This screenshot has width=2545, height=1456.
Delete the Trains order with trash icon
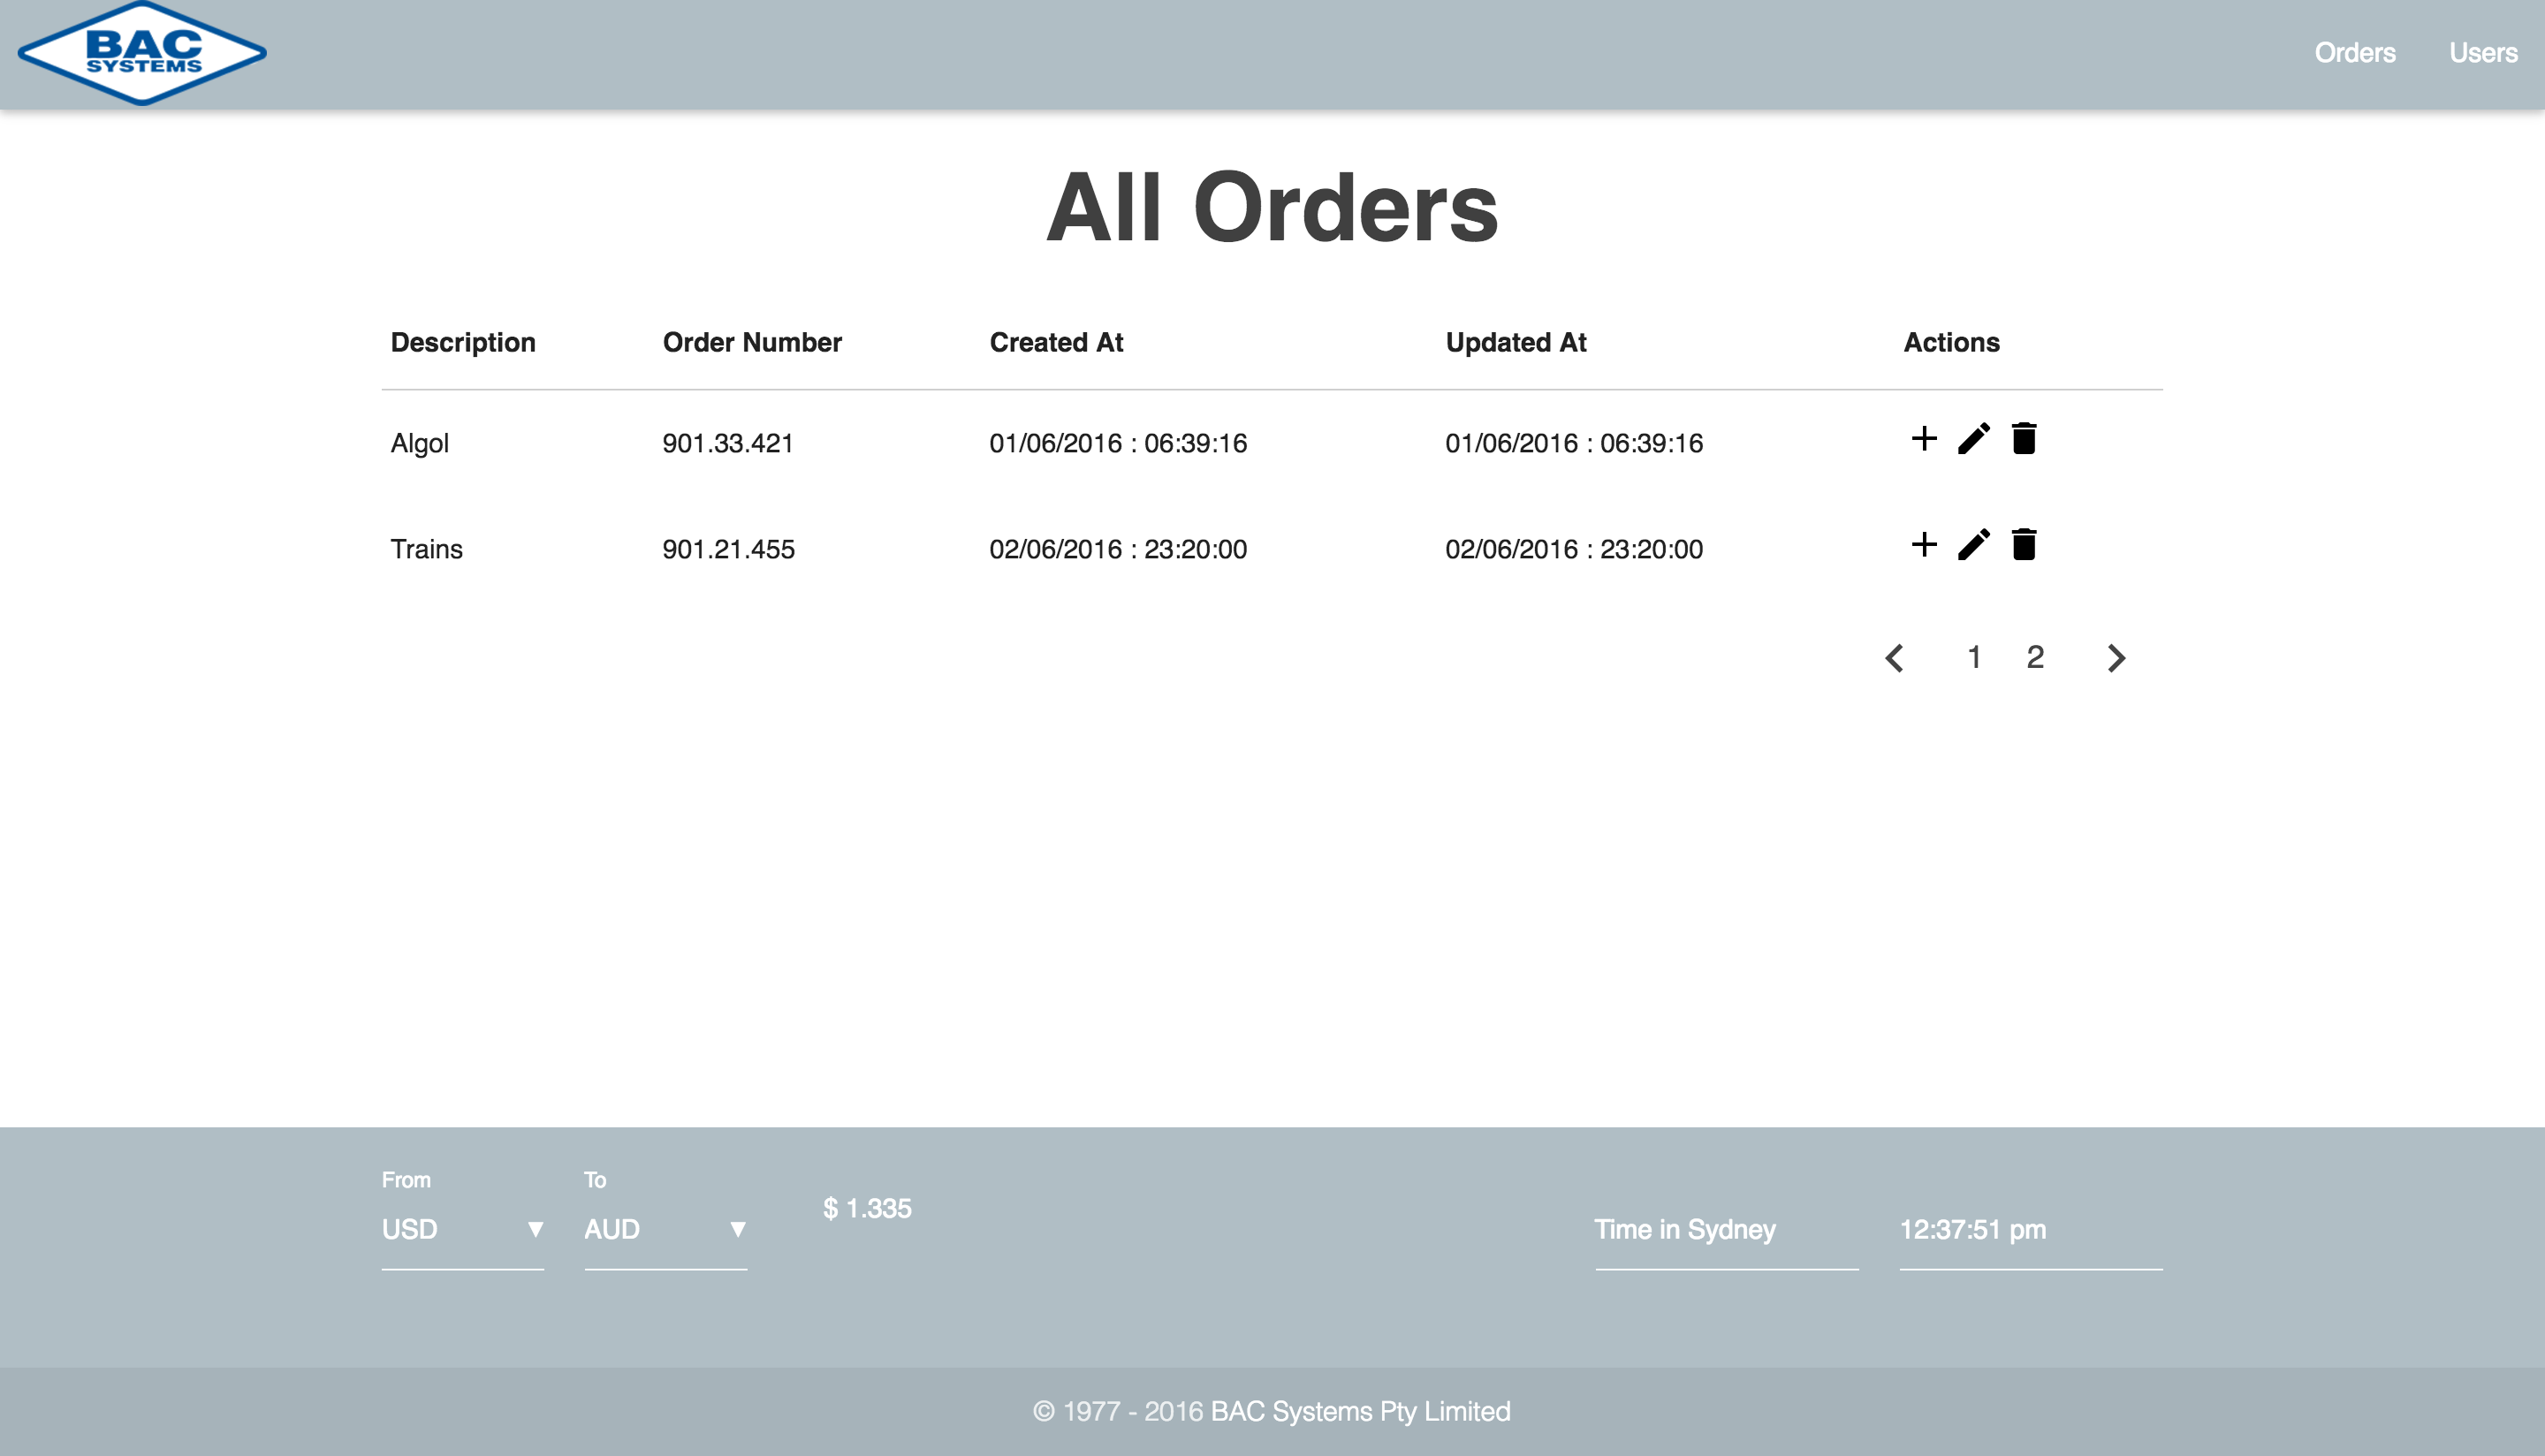2024,545
